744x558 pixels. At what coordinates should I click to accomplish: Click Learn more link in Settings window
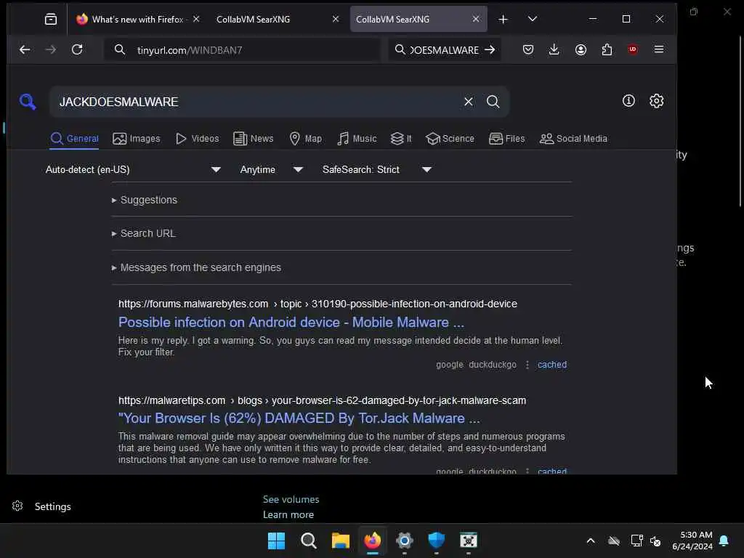point(288,514)
